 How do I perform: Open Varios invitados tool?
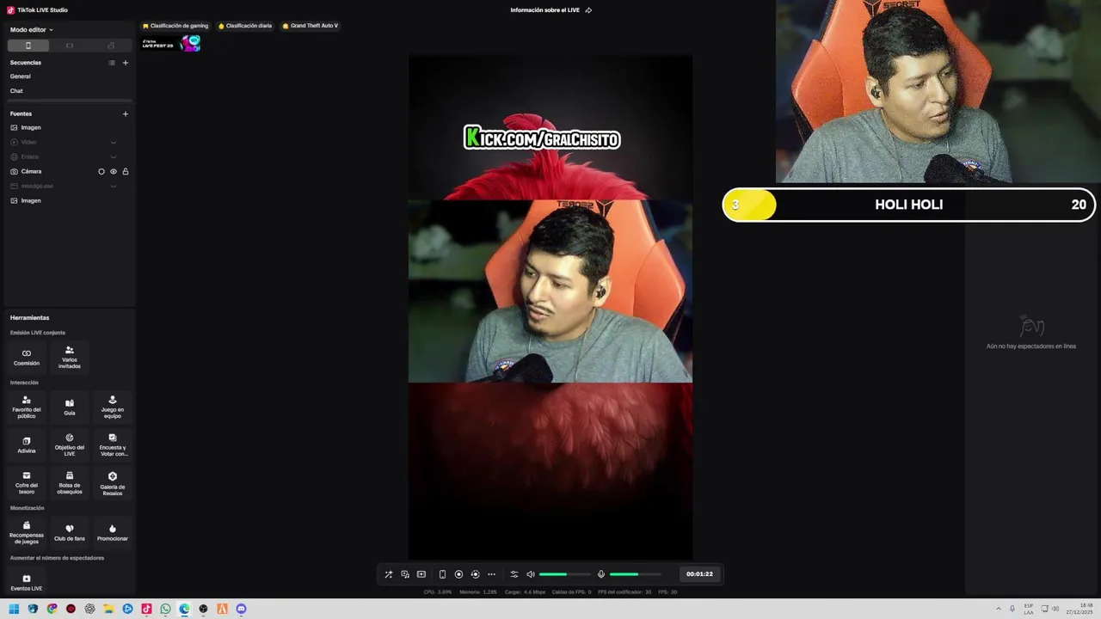click(x=70, y=357)
